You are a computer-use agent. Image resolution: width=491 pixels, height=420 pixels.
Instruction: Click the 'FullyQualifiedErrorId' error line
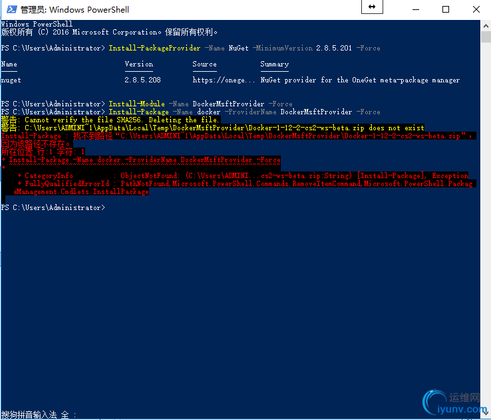click(x=245, y=183)
